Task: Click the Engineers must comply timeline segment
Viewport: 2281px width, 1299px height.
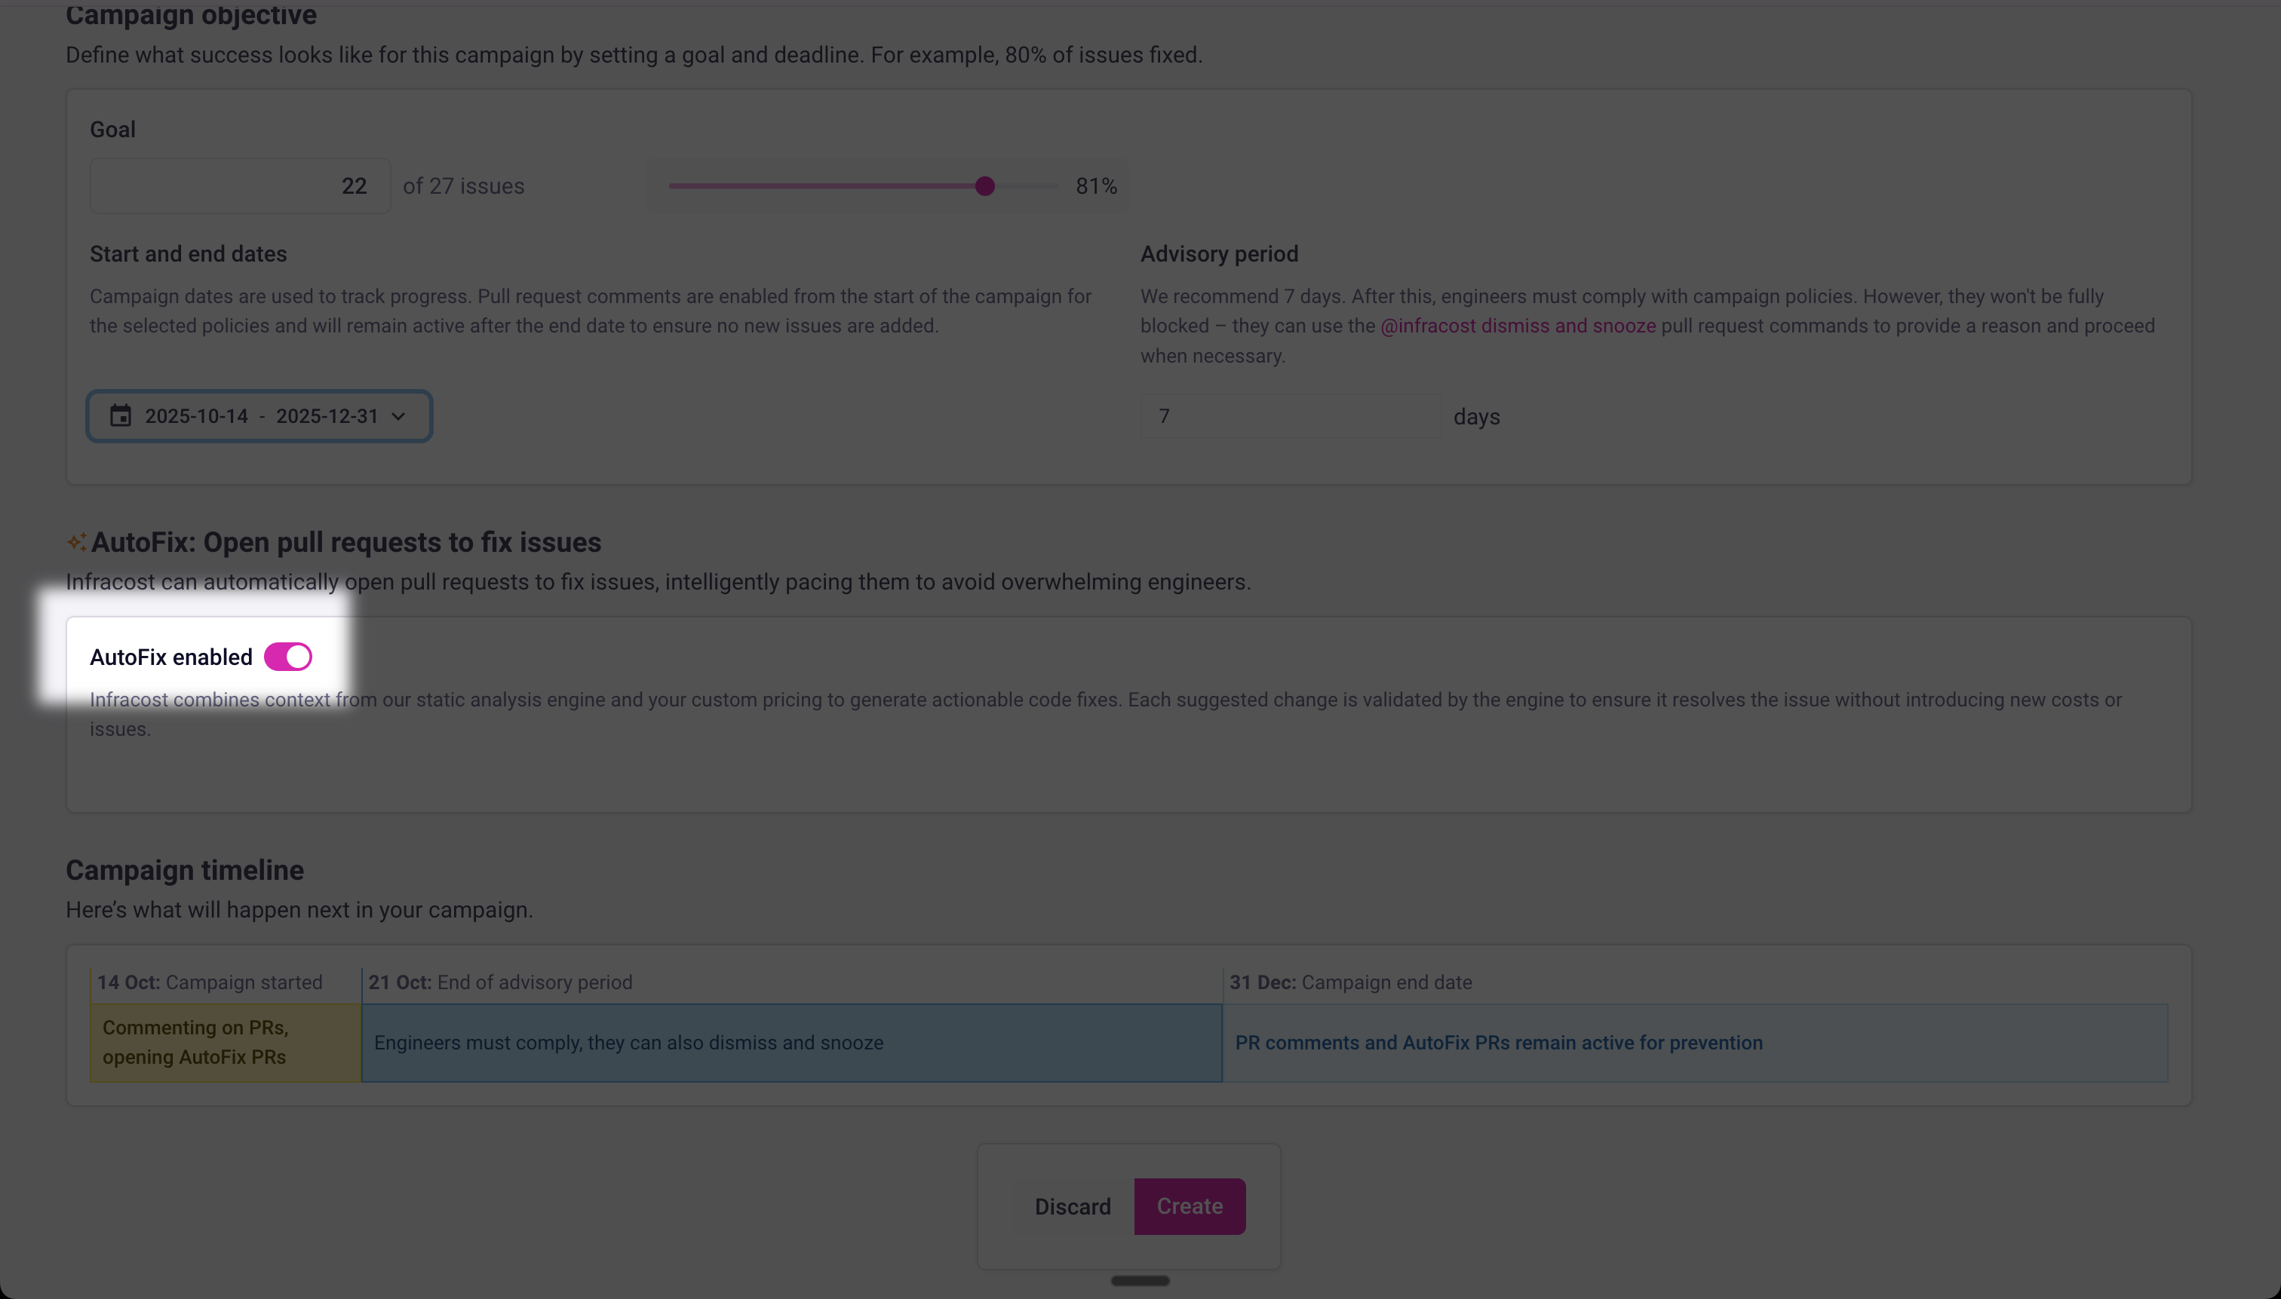Action: tap(791, 1042)
